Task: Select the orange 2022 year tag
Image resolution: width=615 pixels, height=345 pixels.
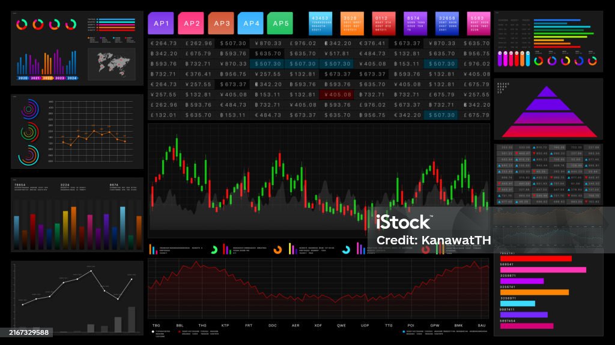Action: [x=47, y=78]
